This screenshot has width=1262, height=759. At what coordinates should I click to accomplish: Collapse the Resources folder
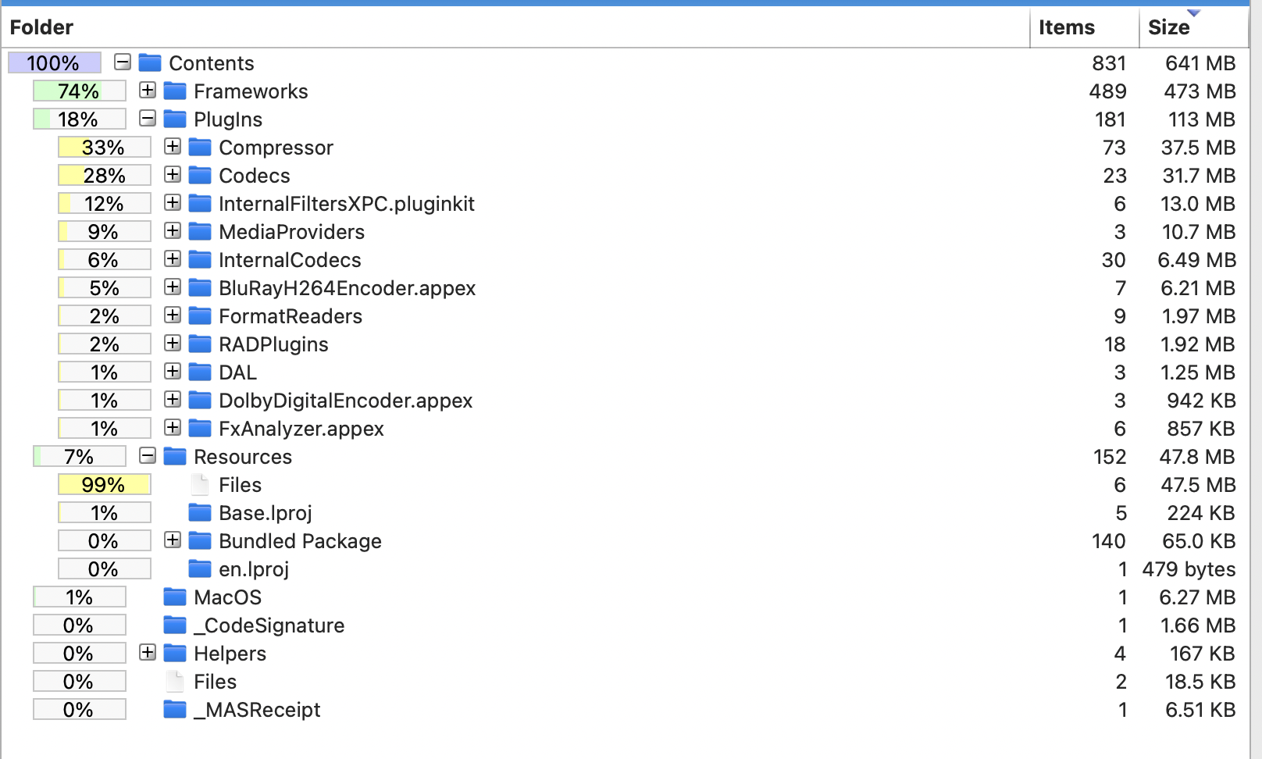pos(148,455)
